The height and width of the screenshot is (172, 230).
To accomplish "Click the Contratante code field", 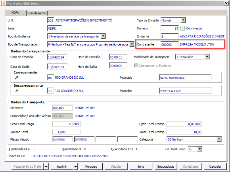I will [x=169, y=44].
